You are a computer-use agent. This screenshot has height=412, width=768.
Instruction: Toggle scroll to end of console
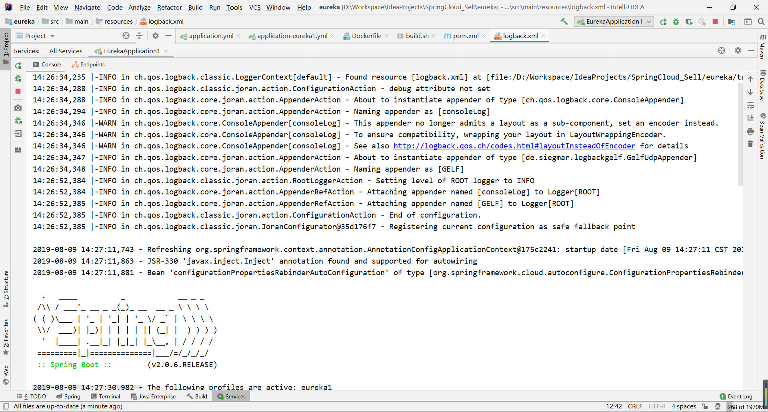[750, 118]
